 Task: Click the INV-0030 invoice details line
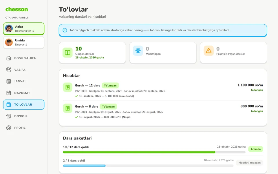click(x=120, y=91)
